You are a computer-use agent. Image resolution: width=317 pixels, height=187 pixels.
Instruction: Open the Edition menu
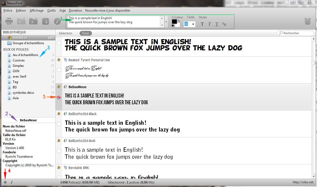[x=21, y=11]
